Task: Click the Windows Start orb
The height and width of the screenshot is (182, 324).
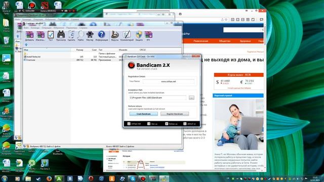Action: coord(5,178)
